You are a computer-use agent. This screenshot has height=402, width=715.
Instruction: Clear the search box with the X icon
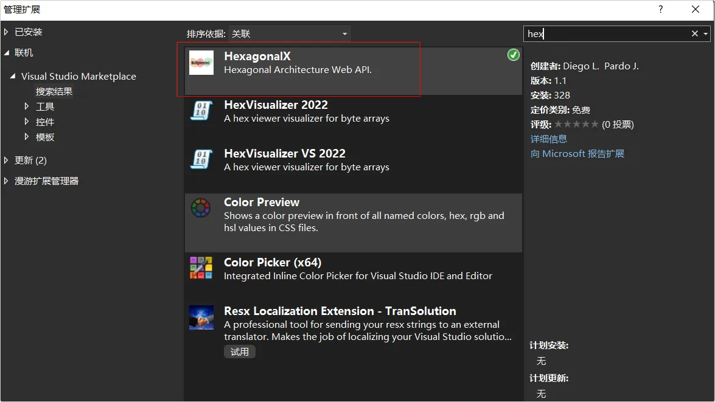click(x=694, y=33)
